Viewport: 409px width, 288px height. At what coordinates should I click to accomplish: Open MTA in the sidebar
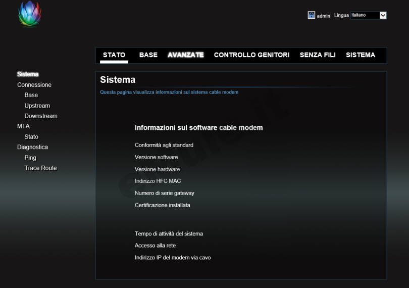point(23,126)
